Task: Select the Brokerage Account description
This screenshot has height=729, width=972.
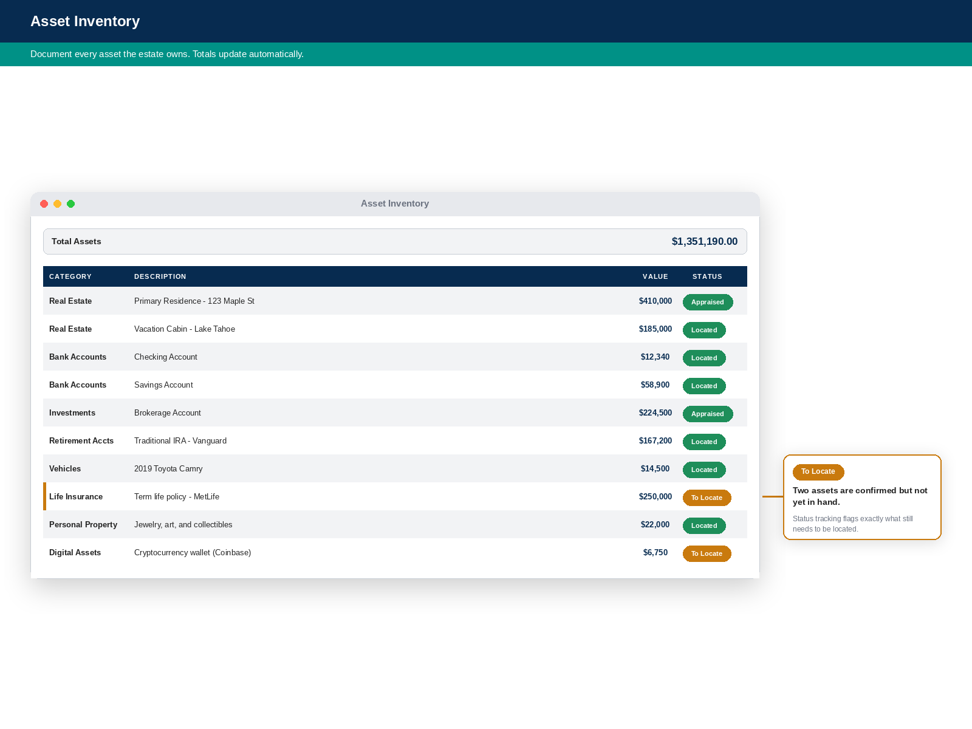Action: (168, 413)
